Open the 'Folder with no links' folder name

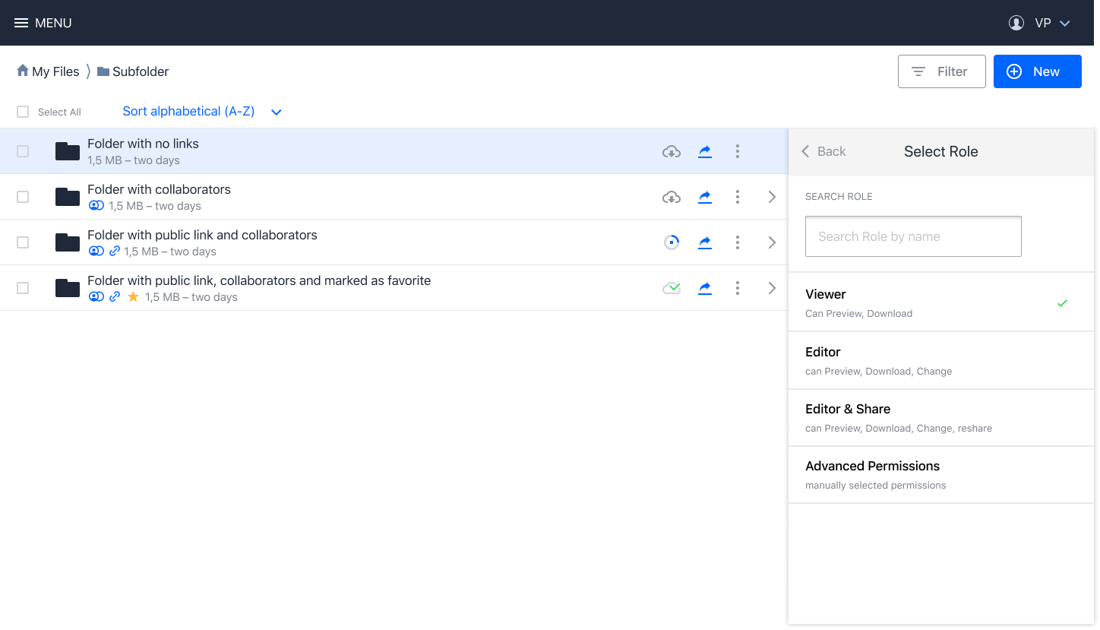143,144
